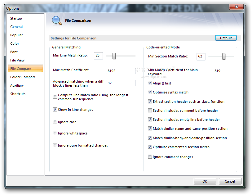Image resolution: width=252 pixels, height=195 pixels.
Task: Click the Min Section Match Ratio slider handle
Action: click(x=224, y=57)
